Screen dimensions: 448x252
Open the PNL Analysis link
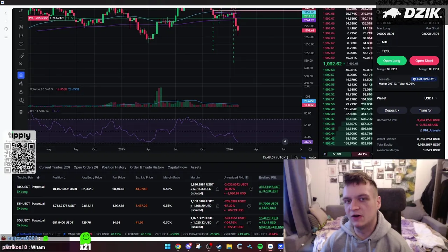(430, 131)
